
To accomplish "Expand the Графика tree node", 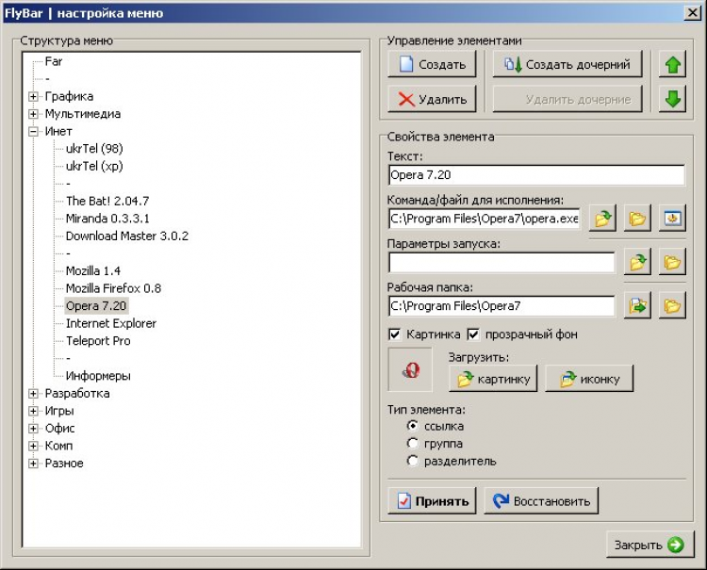I will pyautogui.click(x=33, y=96).
